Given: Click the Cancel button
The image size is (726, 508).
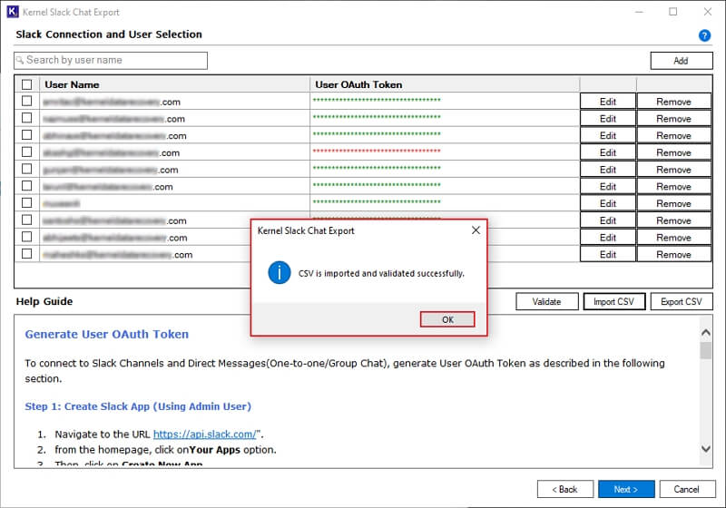Looking at the screenshot, I should click(x=687, y=489).
